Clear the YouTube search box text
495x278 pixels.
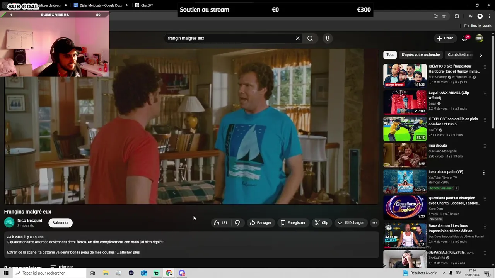(x=298, y=38)
